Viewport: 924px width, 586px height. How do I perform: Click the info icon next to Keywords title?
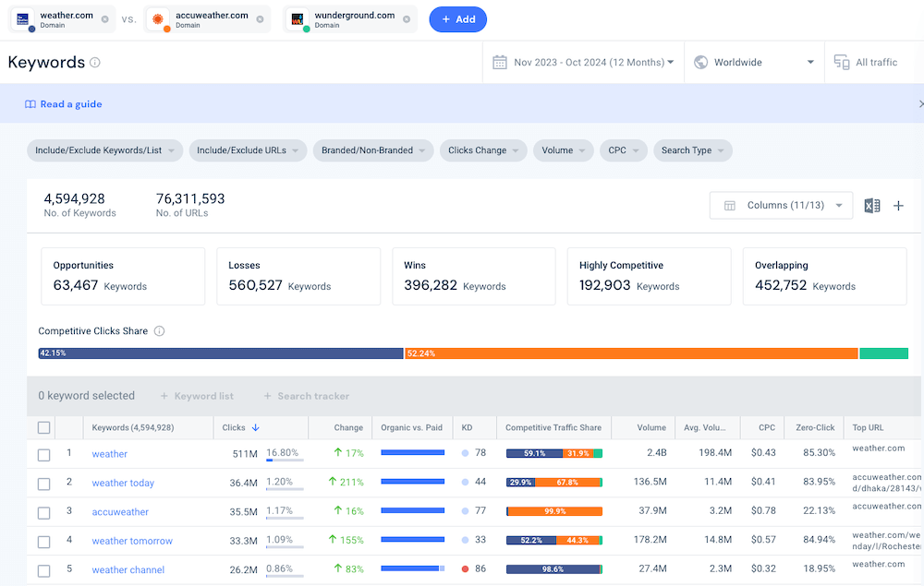coord(95,63)
